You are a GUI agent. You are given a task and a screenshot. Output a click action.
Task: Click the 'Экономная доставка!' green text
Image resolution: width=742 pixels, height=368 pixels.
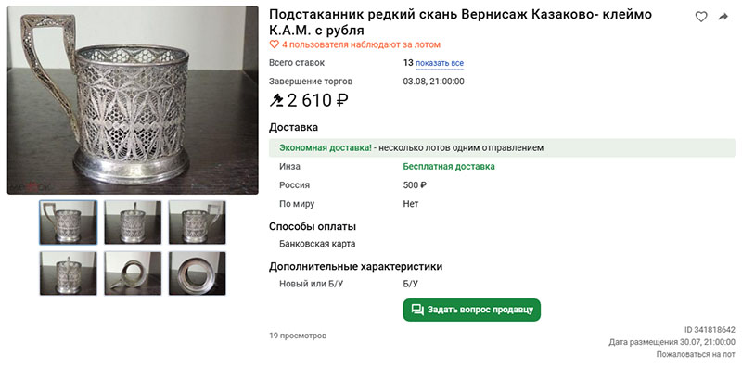[x=326, y=147]
